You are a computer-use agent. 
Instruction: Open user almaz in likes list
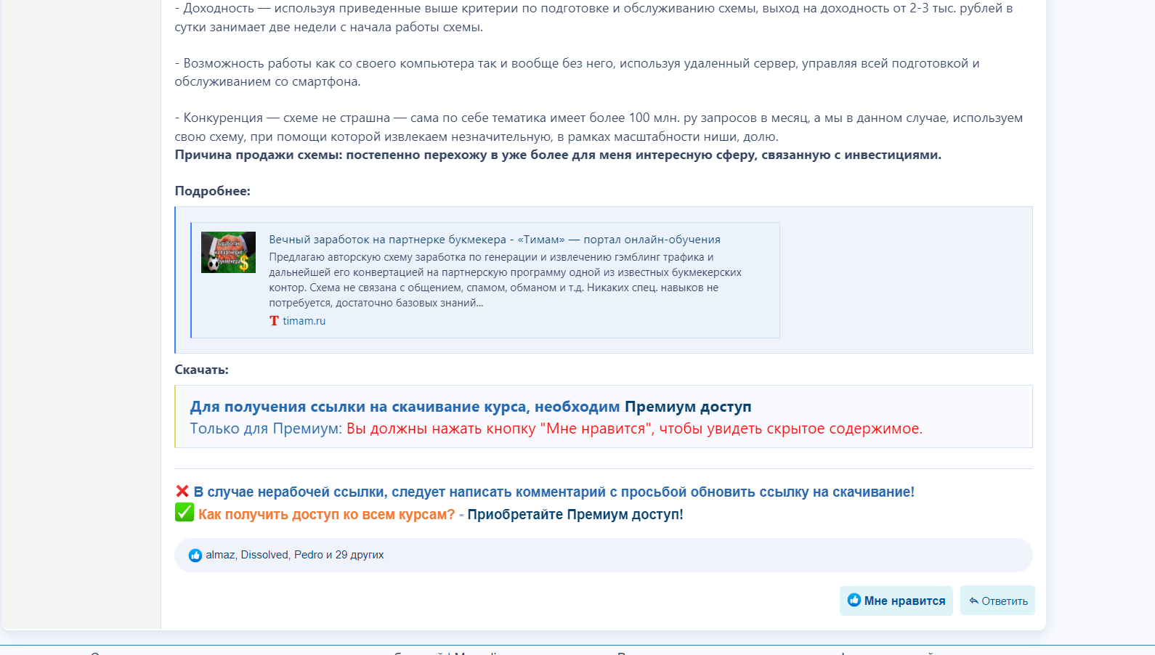(220, 555)
